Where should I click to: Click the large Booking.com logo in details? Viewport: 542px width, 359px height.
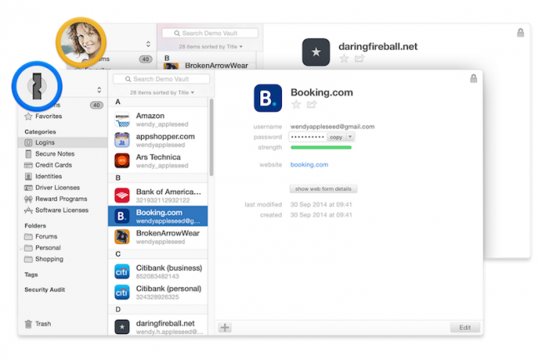(x=268, y=98)
